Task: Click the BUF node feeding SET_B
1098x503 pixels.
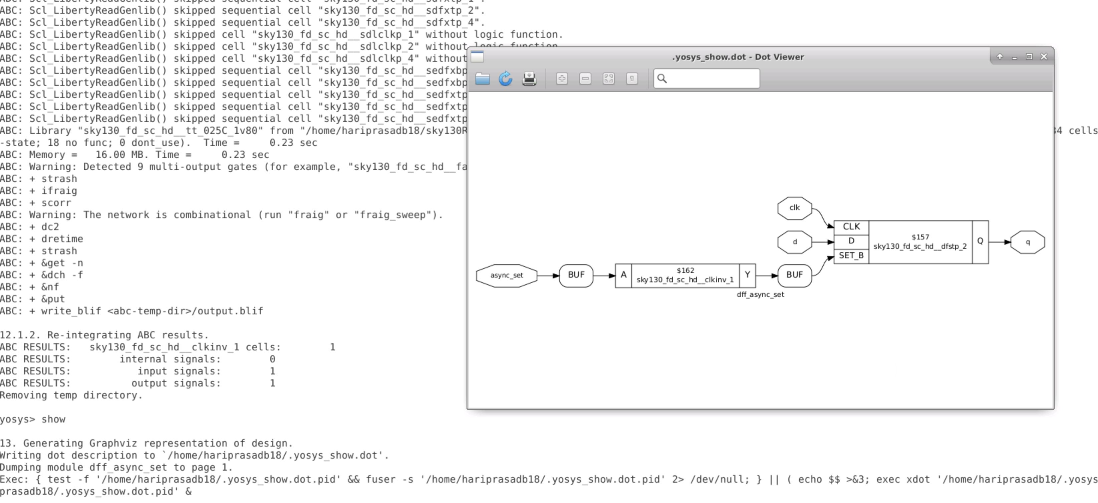Action: pyautogui.click(x=795, y=276)
